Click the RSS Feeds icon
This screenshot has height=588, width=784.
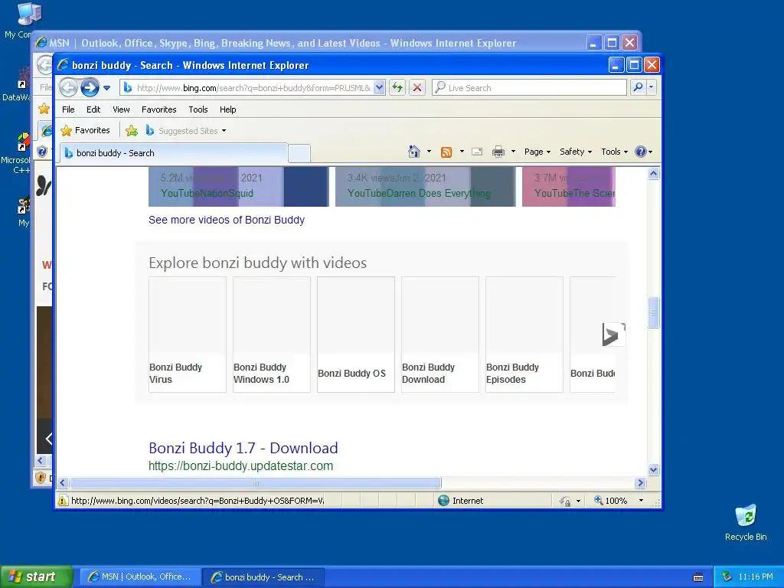pyautogui.click(x=446, y=152)
